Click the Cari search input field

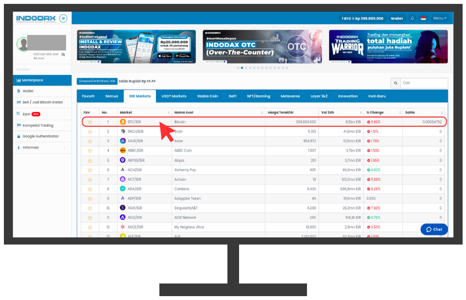click(x=424, y=83)
